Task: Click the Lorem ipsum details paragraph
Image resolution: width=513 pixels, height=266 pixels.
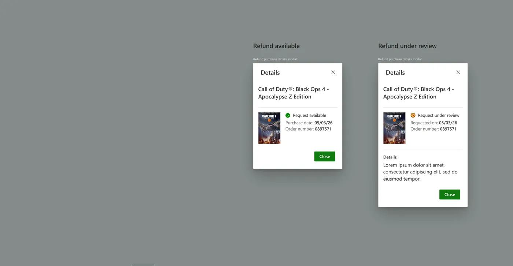Action: click(420, 172)
